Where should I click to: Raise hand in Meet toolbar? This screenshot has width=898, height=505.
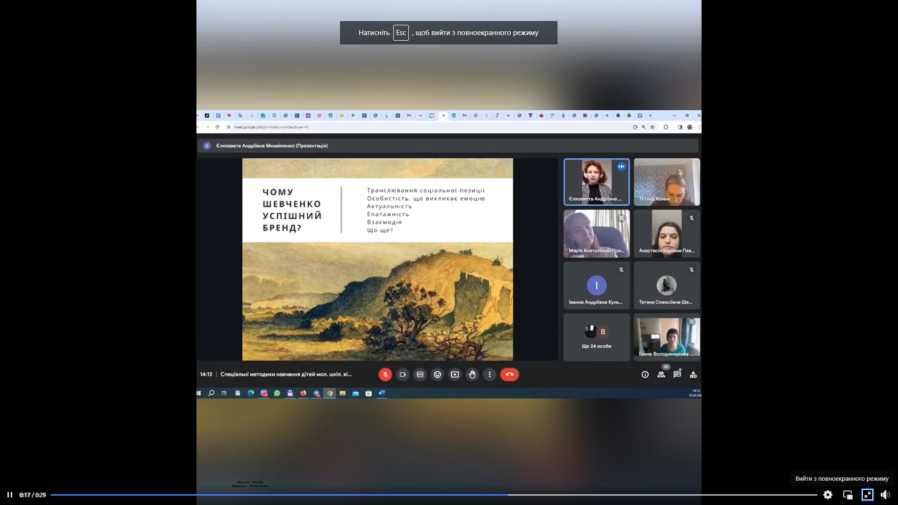(x=472, y=375)
